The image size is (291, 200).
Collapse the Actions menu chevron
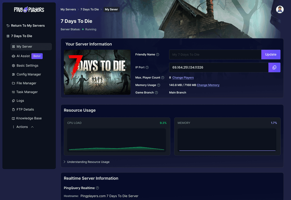(32, 127)
